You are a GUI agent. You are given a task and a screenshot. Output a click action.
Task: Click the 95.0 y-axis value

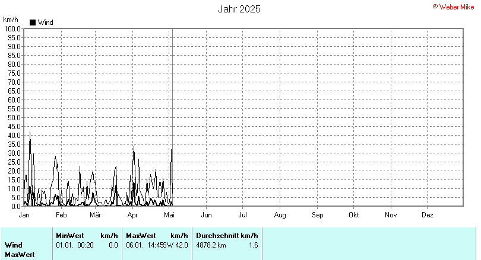[14, 38]
